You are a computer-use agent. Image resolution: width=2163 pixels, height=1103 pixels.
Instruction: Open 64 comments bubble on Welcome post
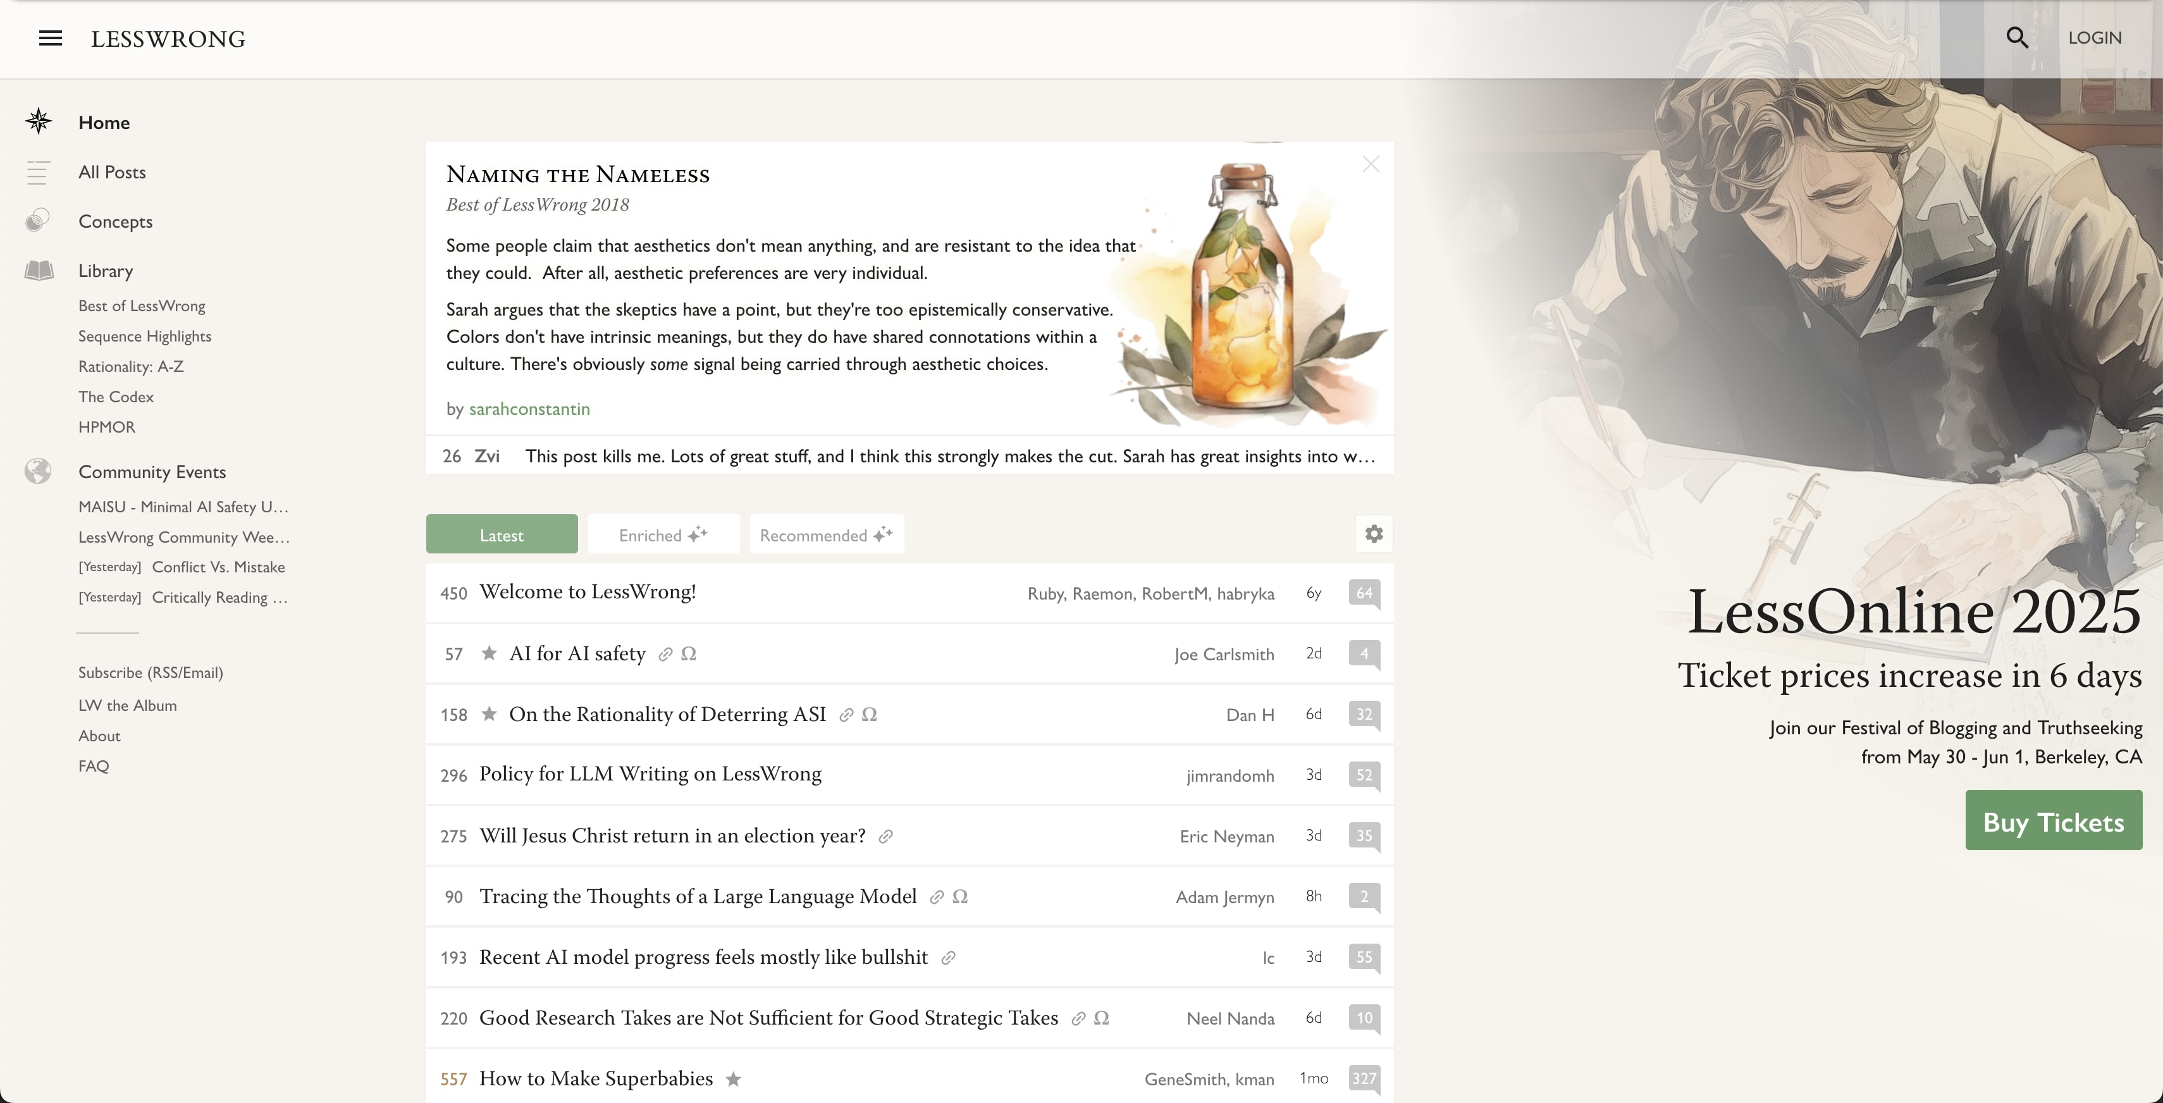point(1364,593)
